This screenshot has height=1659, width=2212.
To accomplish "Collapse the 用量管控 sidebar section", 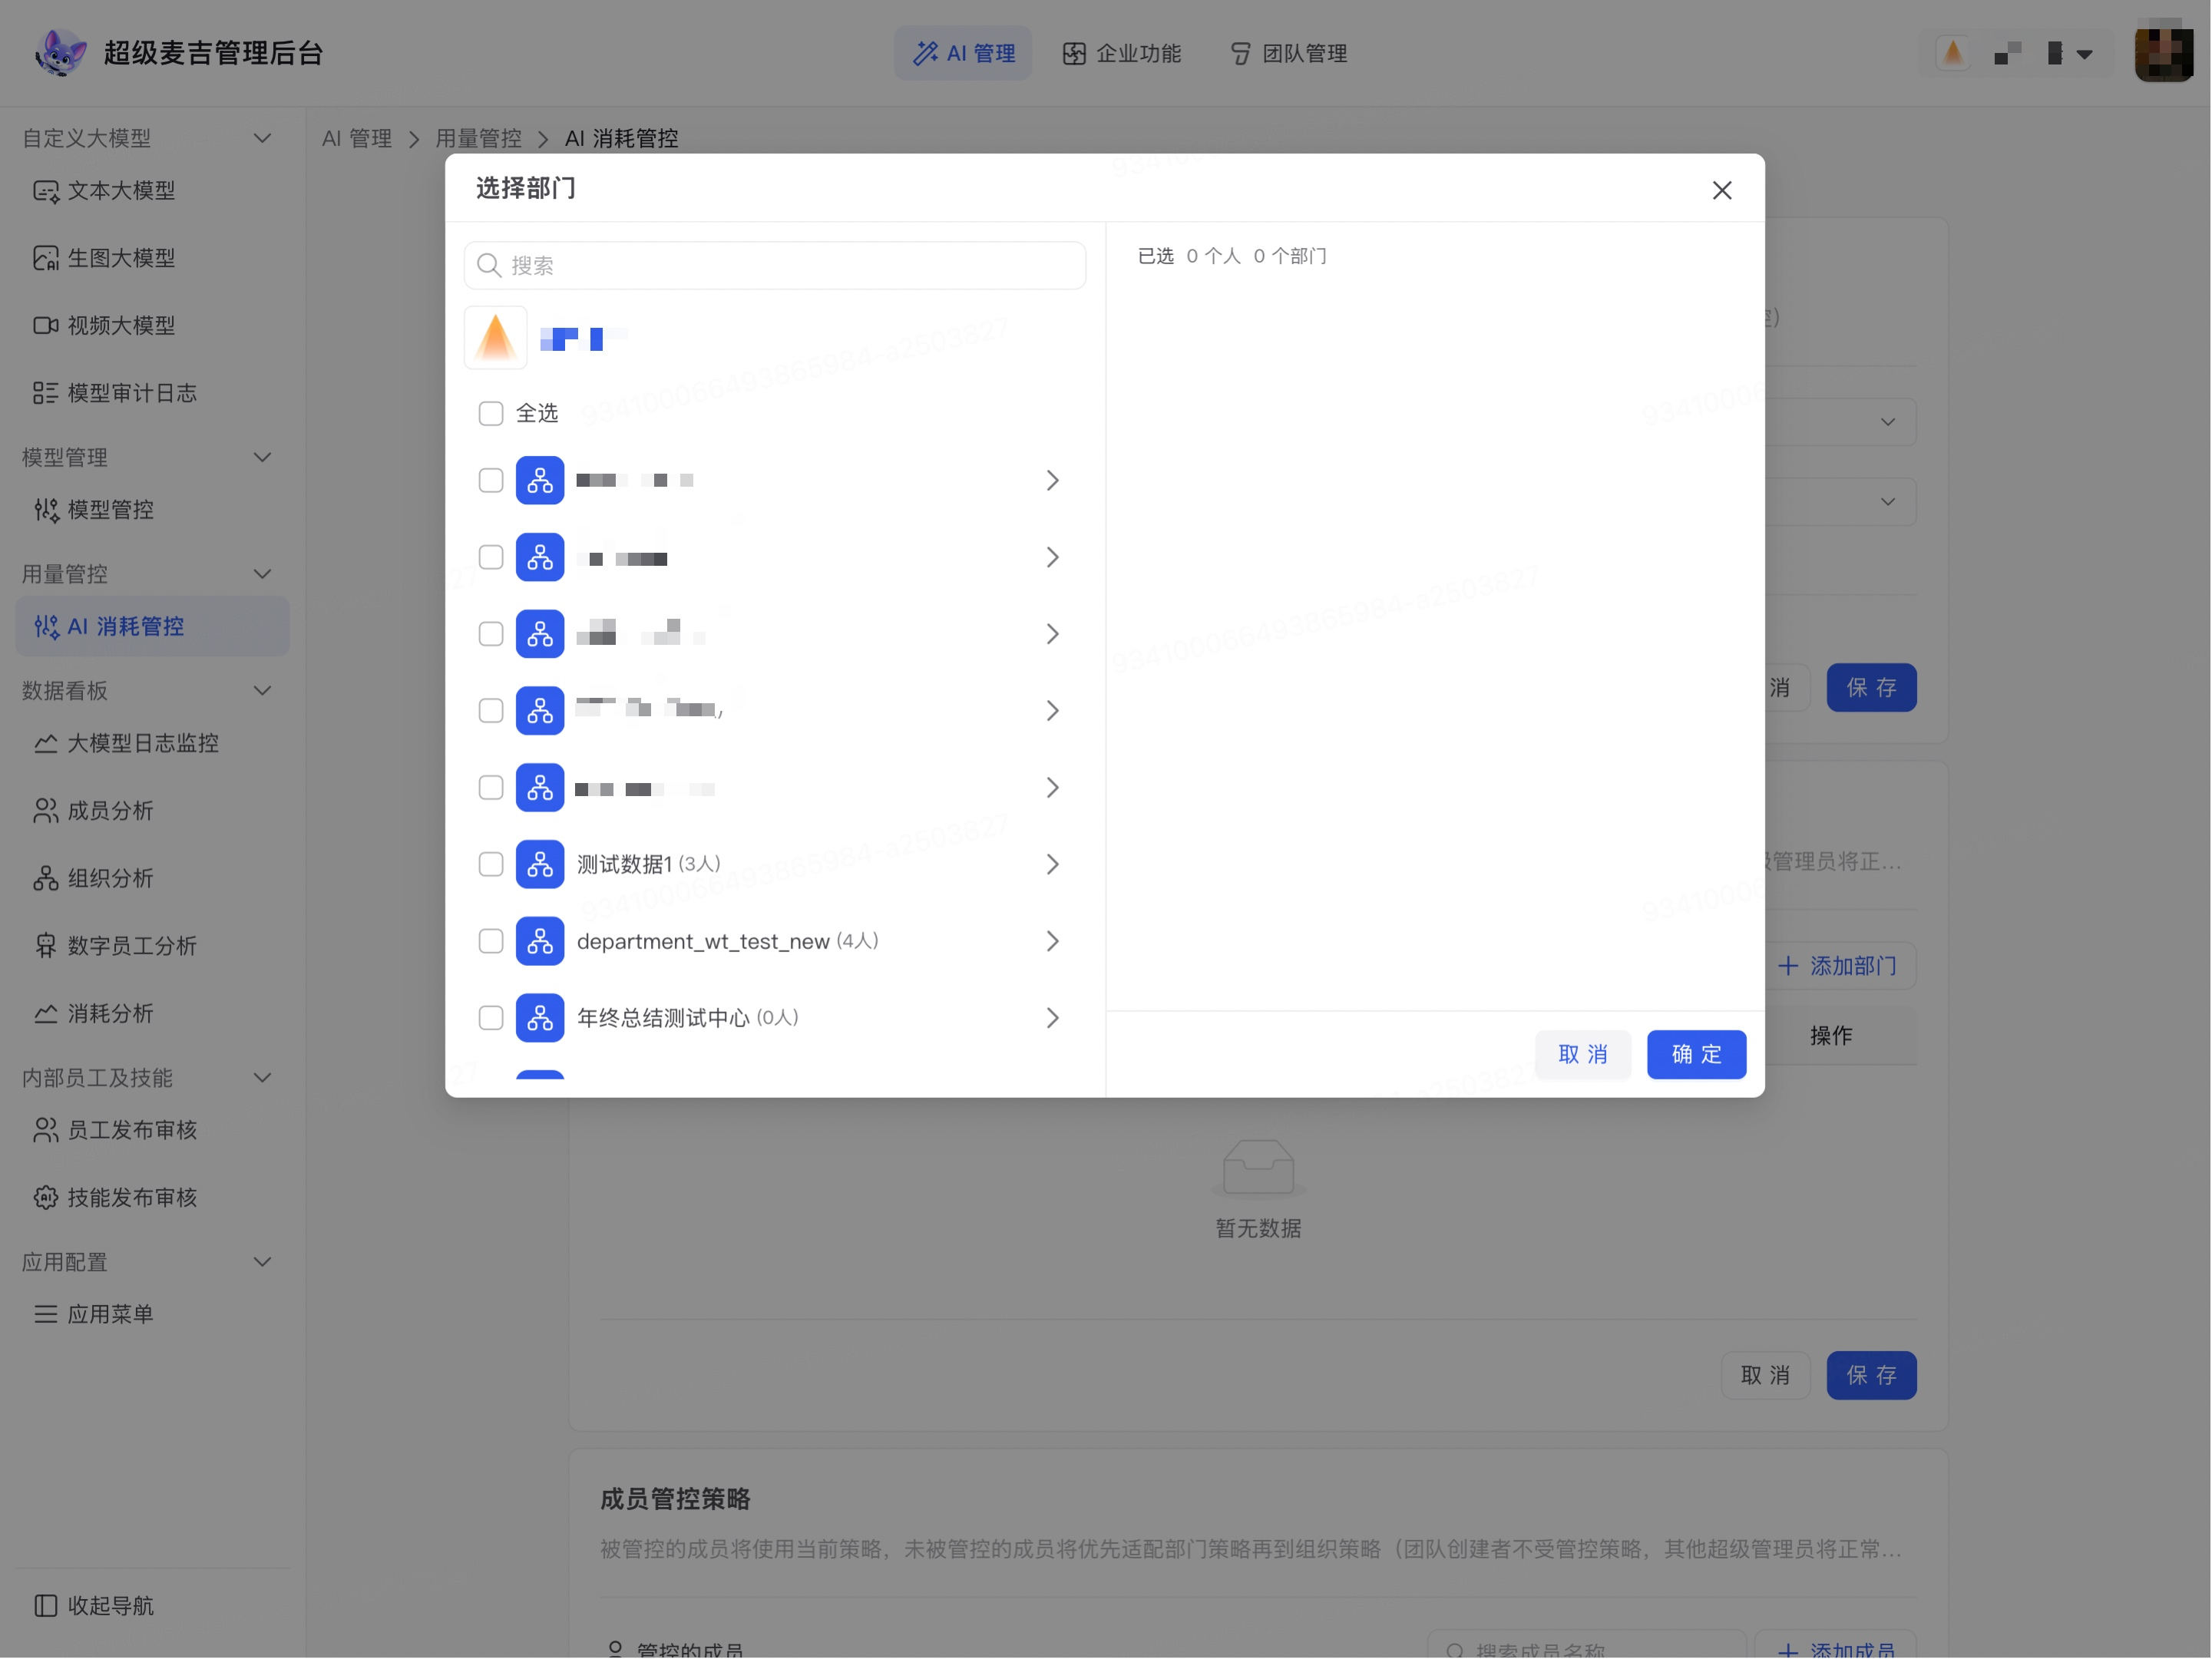I will tap(262, 574).
